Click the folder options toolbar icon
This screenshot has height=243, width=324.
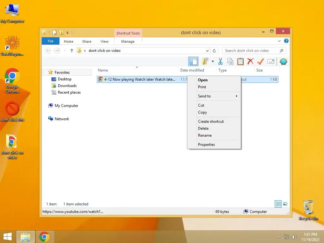click(x=205, y=61)
